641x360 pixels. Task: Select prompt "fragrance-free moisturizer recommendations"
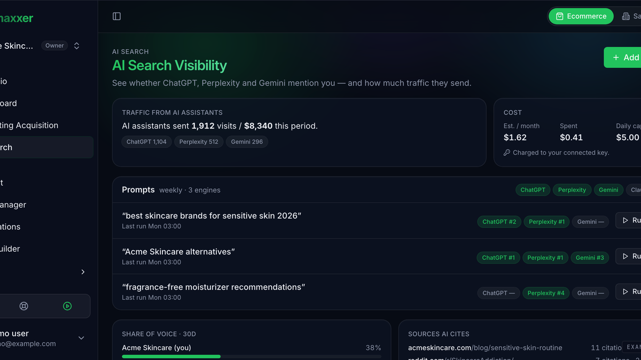coord(214,287)
